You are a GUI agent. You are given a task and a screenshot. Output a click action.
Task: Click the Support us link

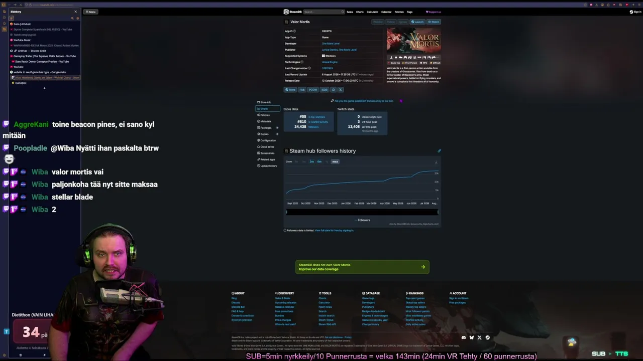434,12
